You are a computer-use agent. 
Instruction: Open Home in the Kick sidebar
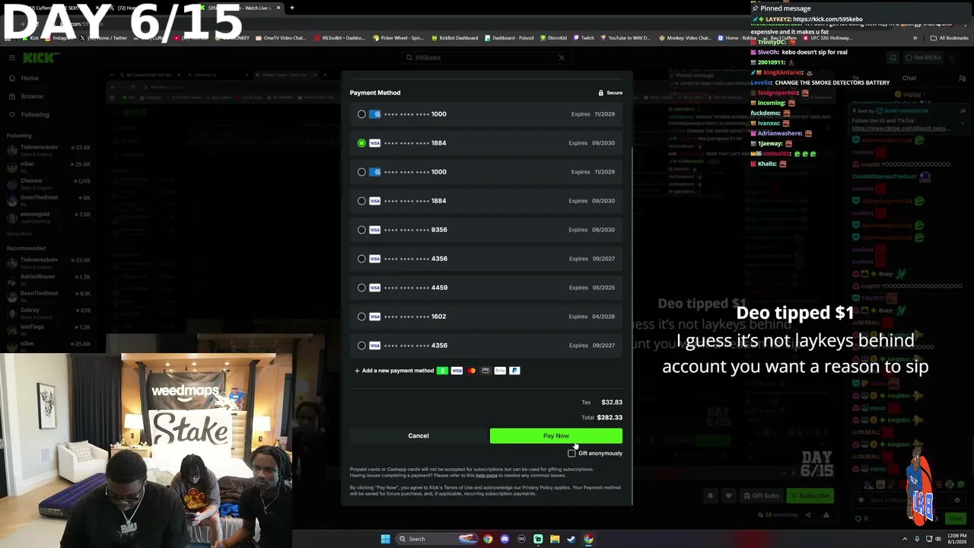30,78
